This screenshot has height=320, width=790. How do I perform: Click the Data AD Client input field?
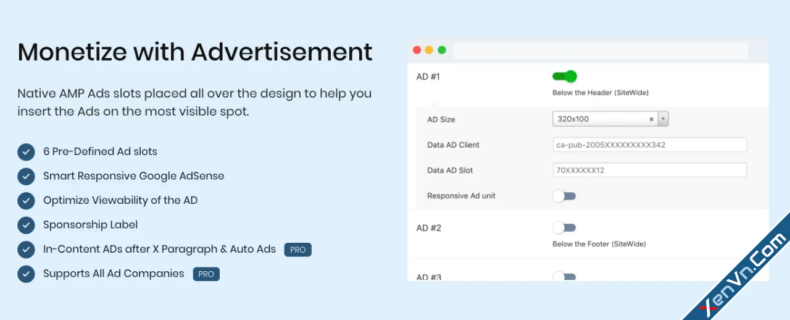point(649,145)
